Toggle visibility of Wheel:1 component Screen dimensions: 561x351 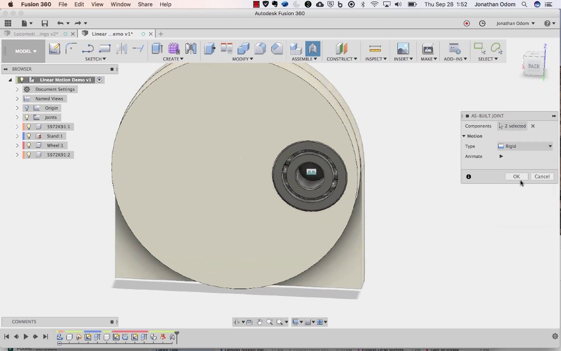[29, 145]
